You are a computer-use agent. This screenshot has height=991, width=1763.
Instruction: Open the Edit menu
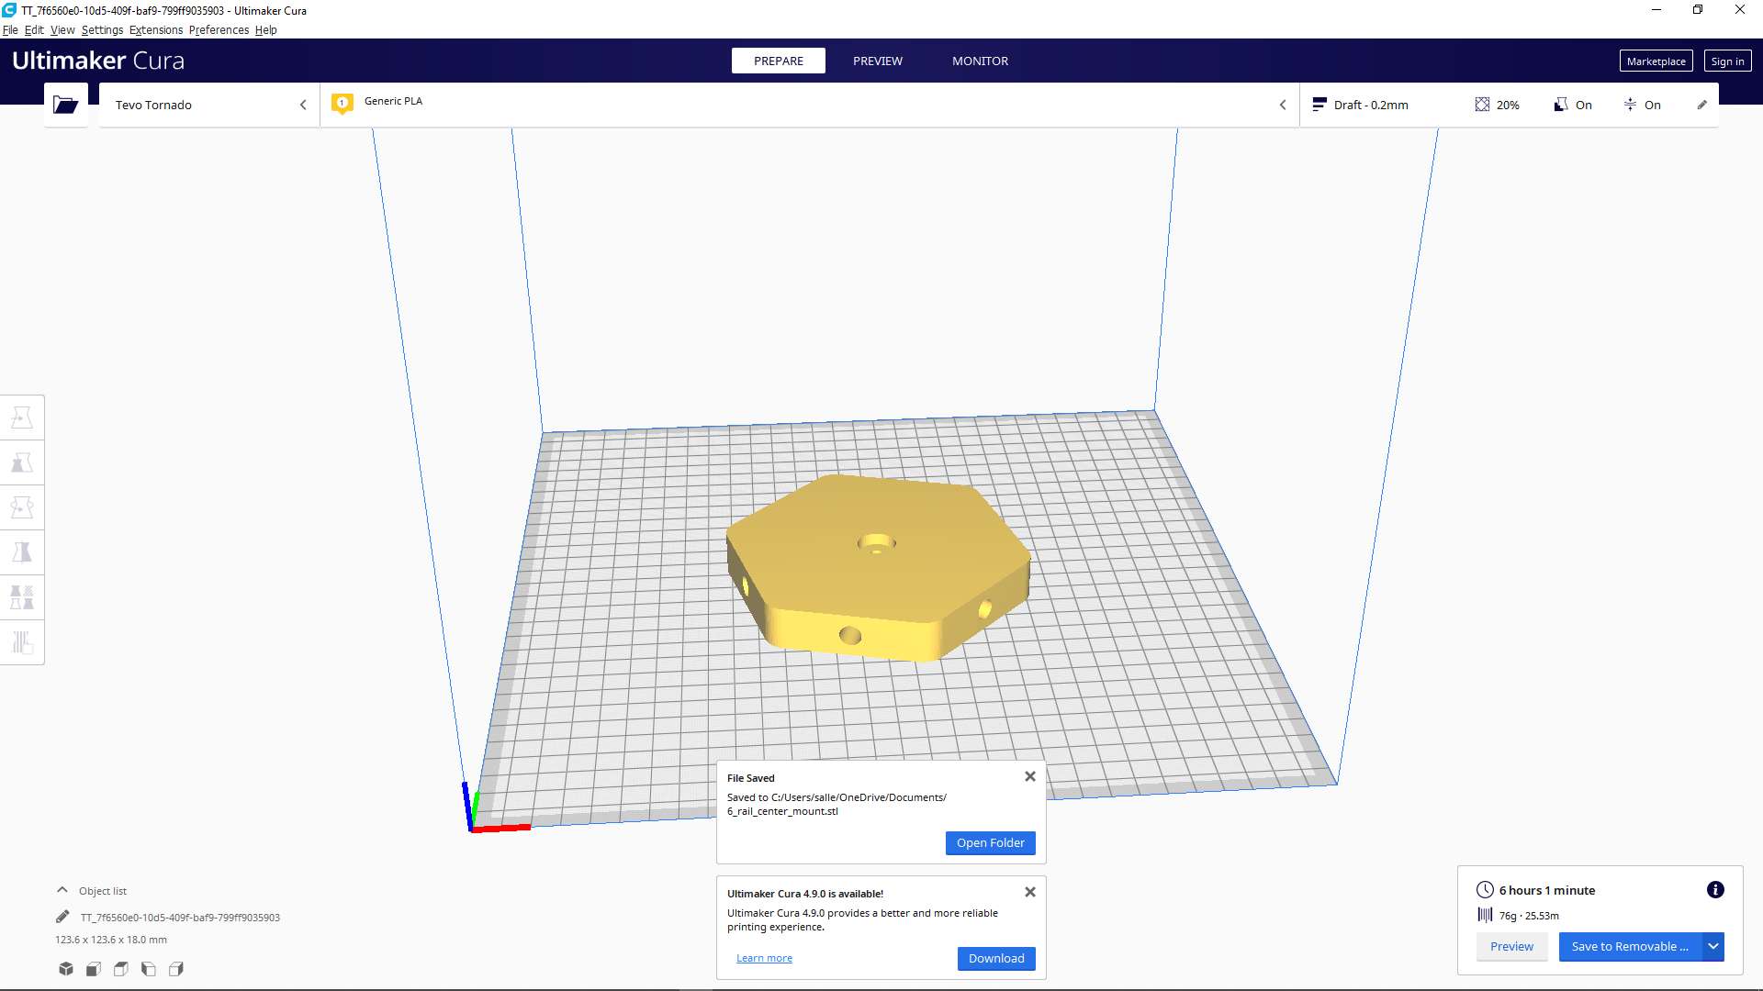(34, 30)
